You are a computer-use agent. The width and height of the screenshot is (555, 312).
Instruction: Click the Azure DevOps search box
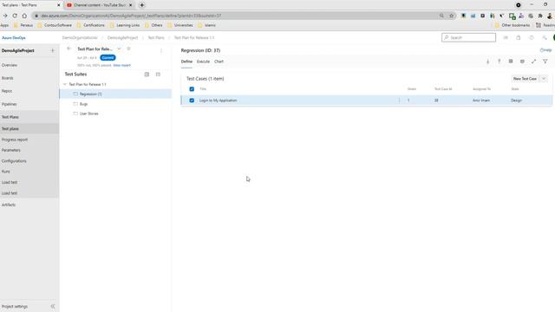click(468, 37)
